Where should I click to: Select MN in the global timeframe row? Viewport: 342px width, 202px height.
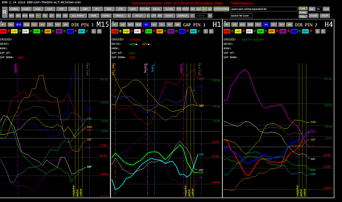65,16
